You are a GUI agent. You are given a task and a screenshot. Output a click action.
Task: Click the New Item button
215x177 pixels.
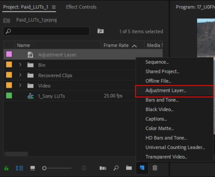[x=142, y=168]
